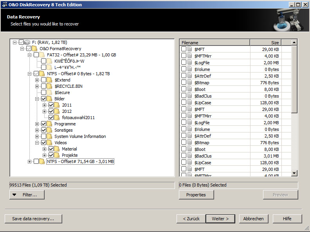Click the Material folder icon
This screenshot has height=232, width=310.
click(57, 149)
